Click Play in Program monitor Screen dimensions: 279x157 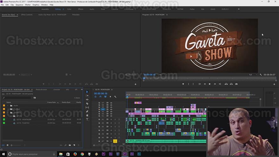coord(210,84)
